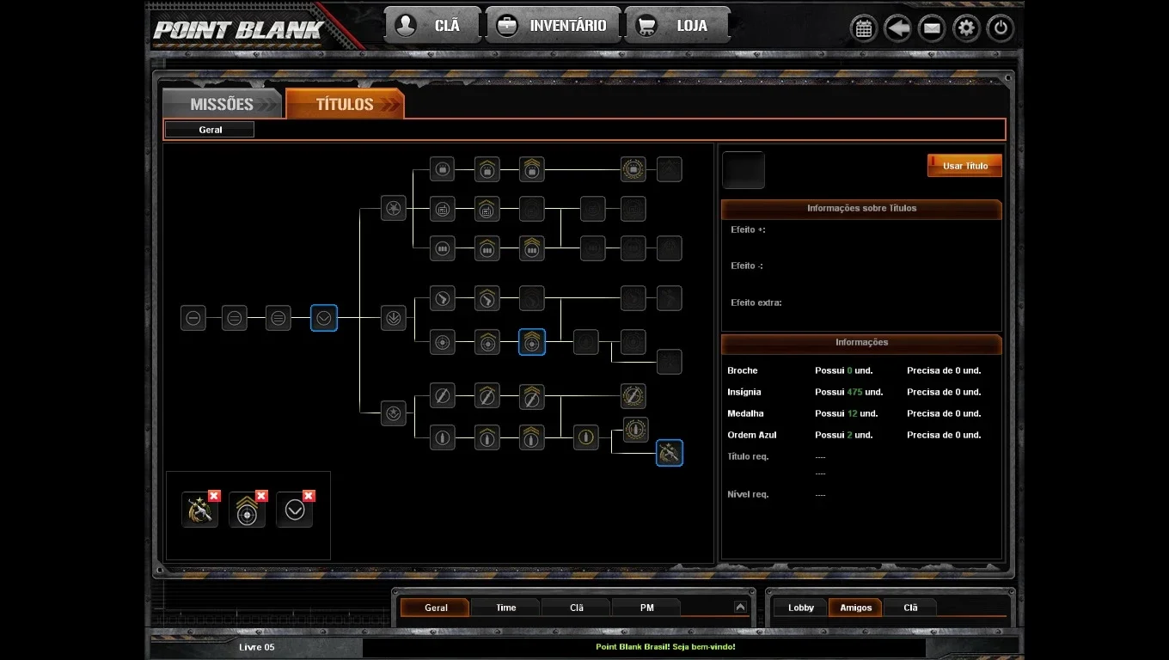Select the equipped crosshair title slot
Viewport: 1169px width, 660px height.
pos(247,510)
